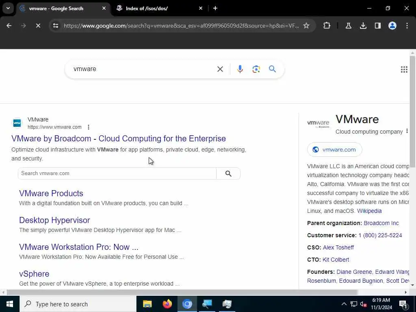416x312 pixels.
Task: Open knowledge panel more options menu
Action: [x=407, y=131]
